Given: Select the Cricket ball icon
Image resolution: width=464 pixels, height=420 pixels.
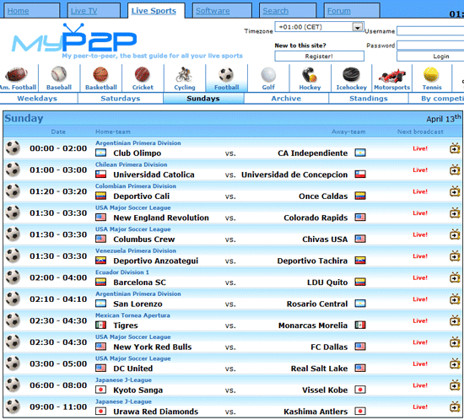Looking at the screenshot, I should point(143,74).
